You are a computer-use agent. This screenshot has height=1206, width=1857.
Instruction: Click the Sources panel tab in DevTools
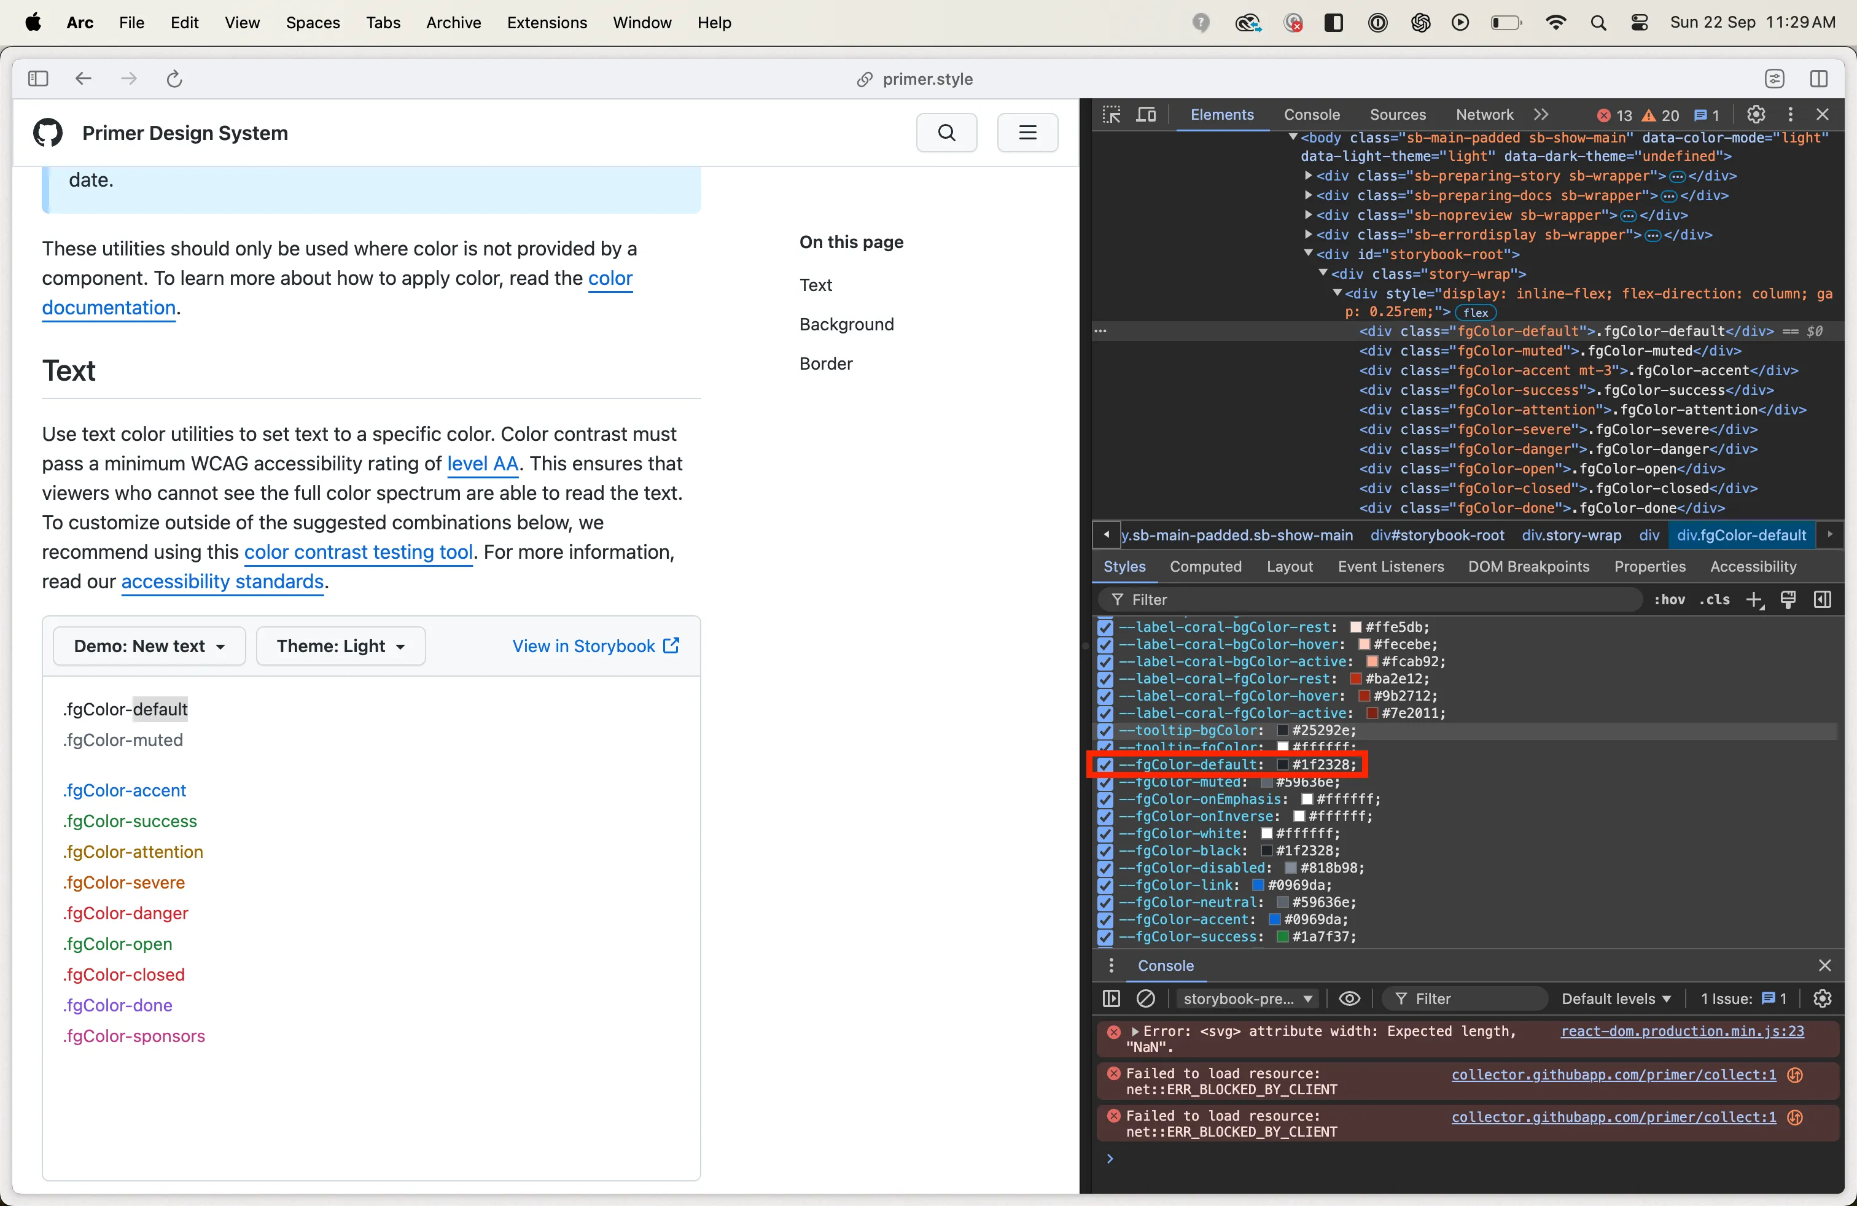pos(1397,114)
